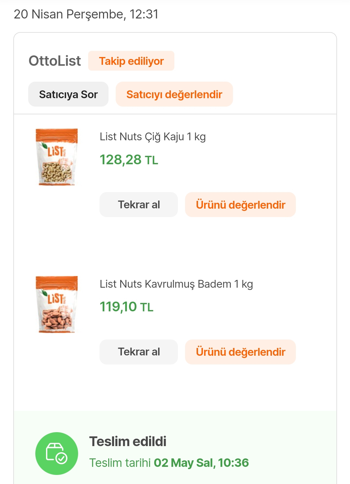
Task: Open List Nuts Çiğ Kaju 1 kg title
Action: (153, 137)
